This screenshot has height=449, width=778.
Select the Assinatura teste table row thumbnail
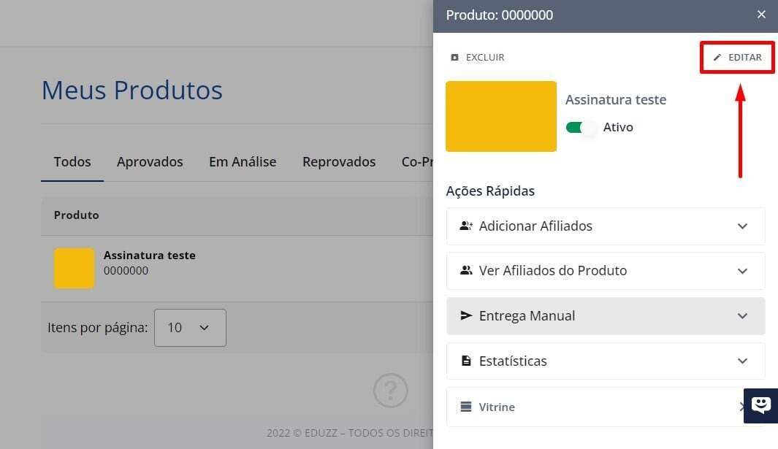click(75, 268)
